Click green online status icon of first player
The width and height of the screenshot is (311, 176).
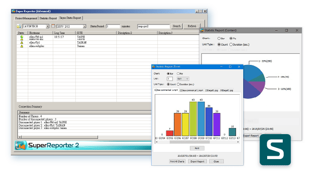(22, 37)
